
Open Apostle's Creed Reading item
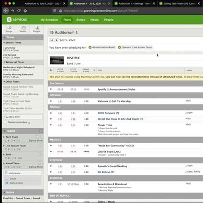click(x=112, y=166)
